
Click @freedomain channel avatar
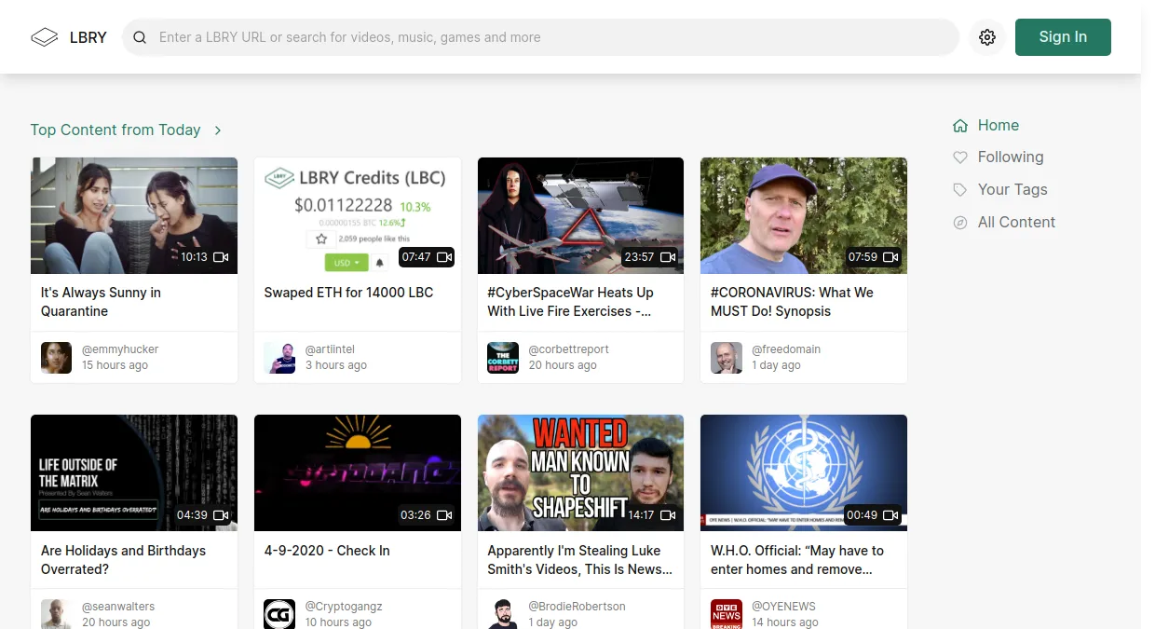(727, 358)
